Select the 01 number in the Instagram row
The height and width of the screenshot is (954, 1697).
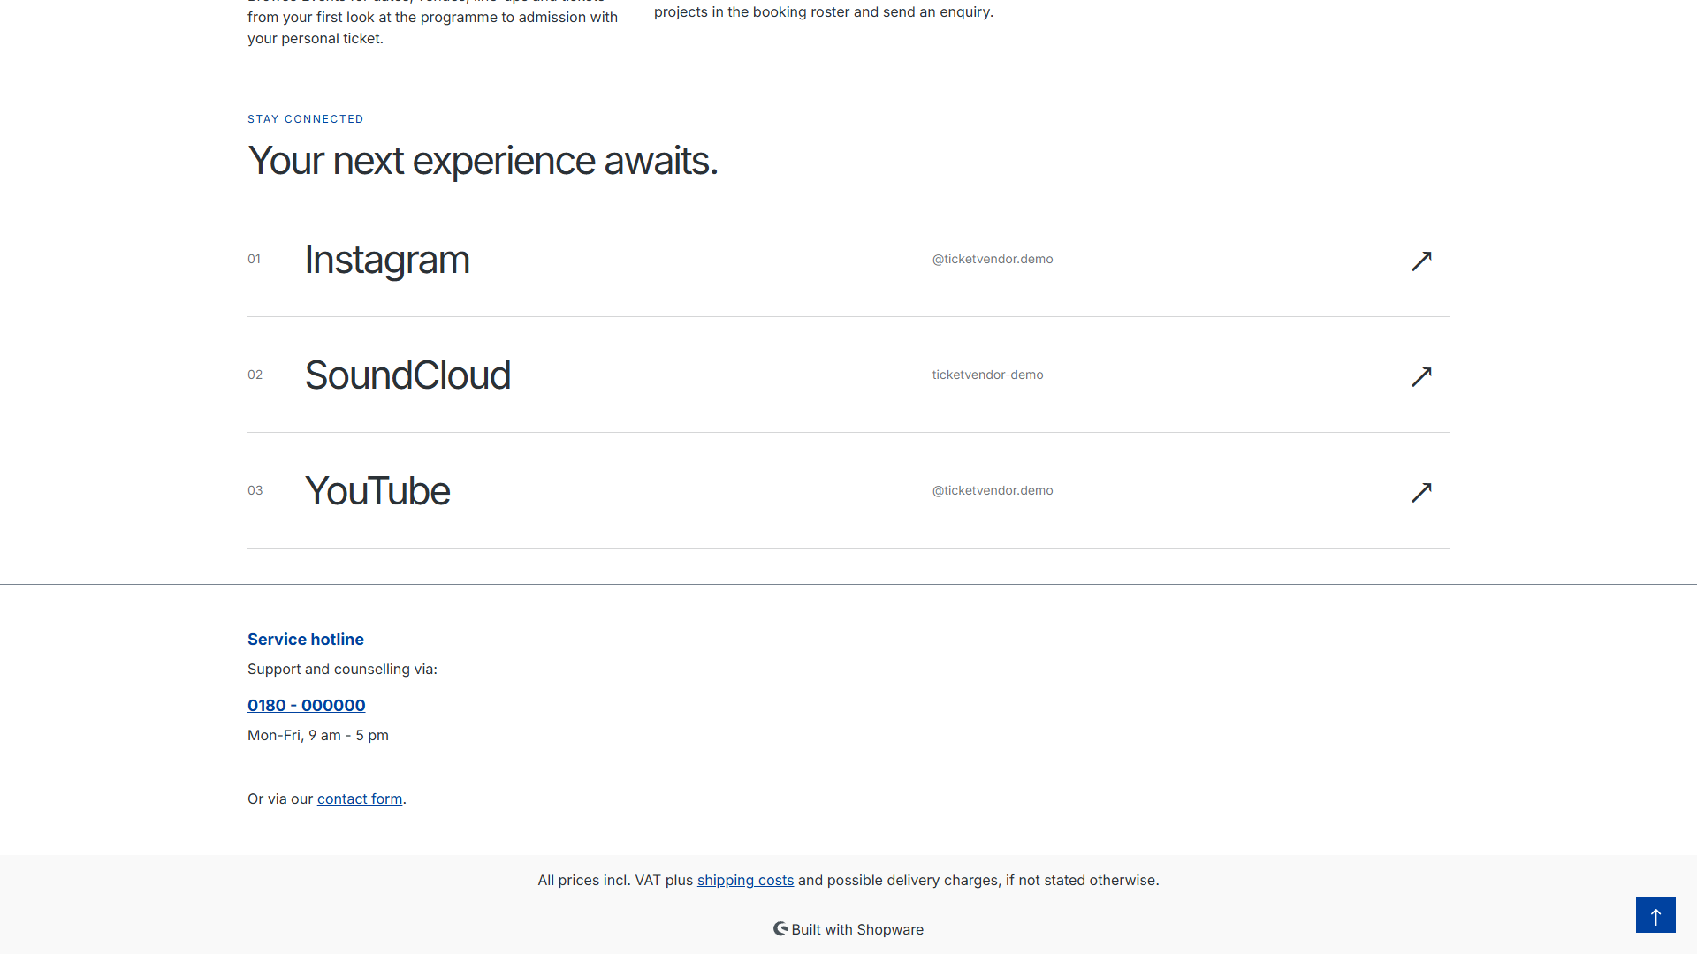click(254, 259)
